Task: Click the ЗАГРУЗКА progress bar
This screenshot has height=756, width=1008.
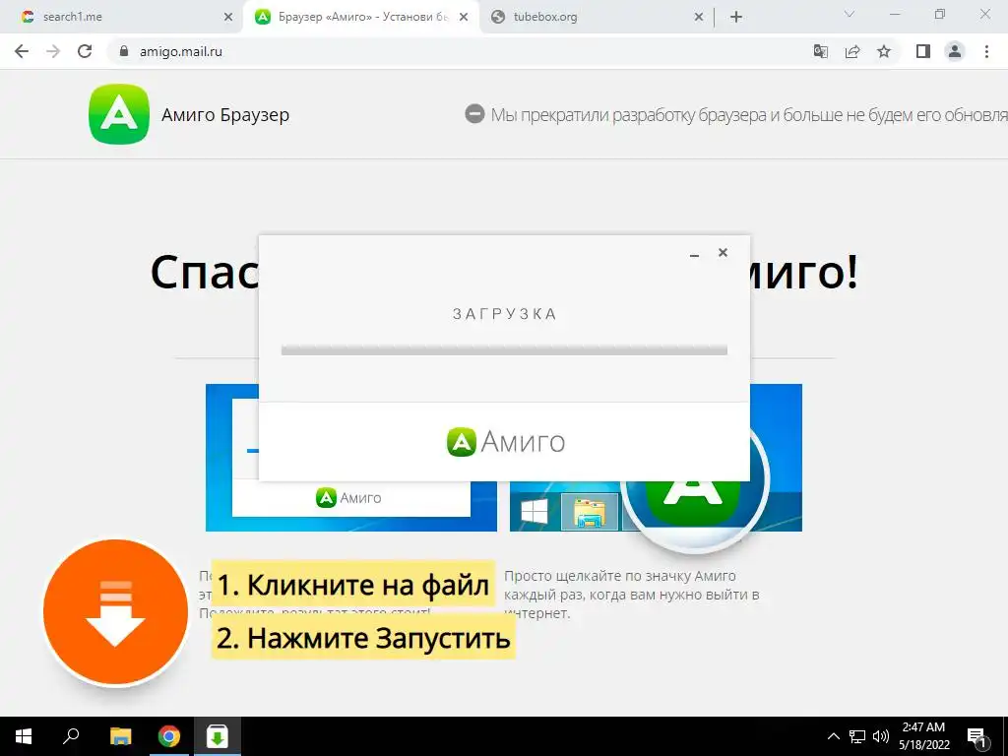Action: [504, 350]
